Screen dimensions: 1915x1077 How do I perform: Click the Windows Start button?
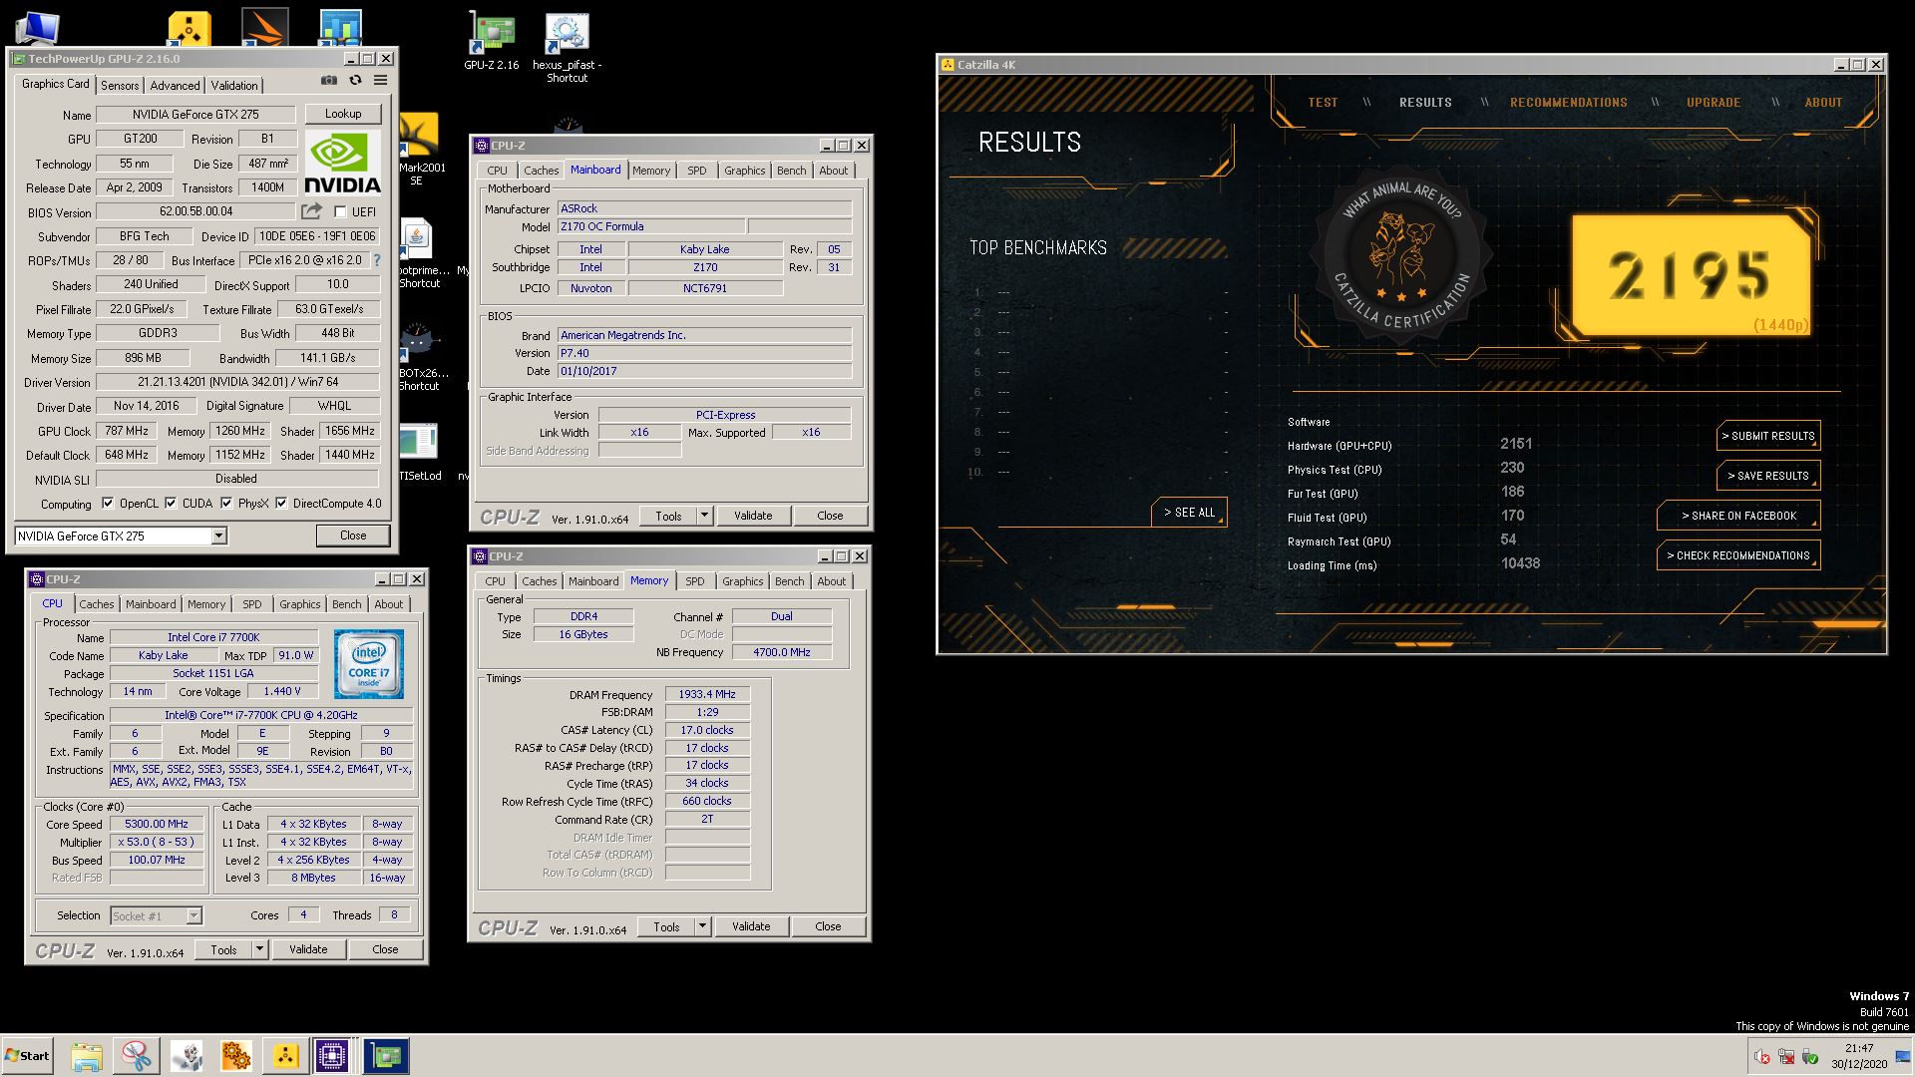click(27, 1056)
